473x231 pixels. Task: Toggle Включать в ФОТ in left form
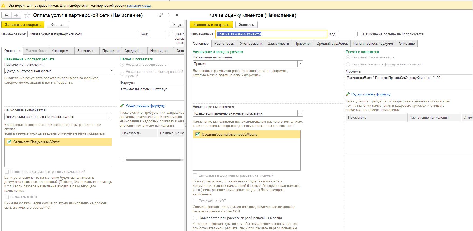click(6, 197)
